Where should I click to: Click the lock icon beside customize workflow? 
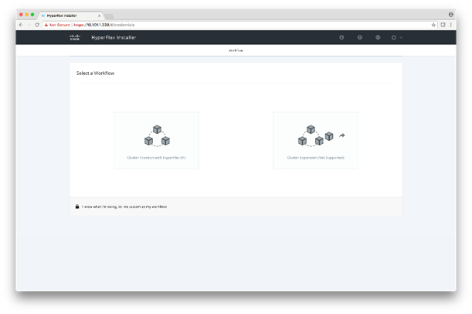click(x=77, y=206)
